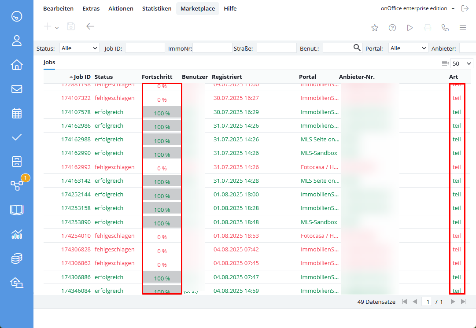The height and width of the screenshot is (328, 476).
Task: Click the phone icon in toolbar
Action: click(x=445, y=28)
